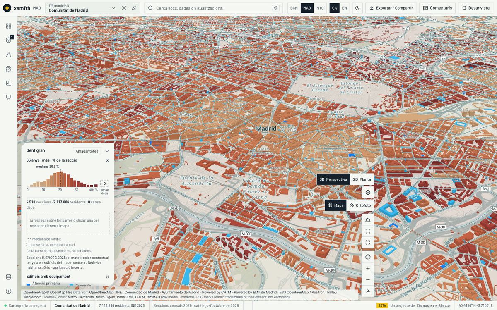Switch basemap to Ortofoto
The height and width of the screenshot is (310, 497).
[360, 205]
